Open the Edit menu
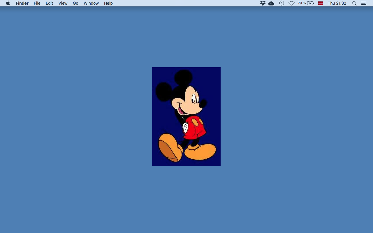 pos(49,3)
